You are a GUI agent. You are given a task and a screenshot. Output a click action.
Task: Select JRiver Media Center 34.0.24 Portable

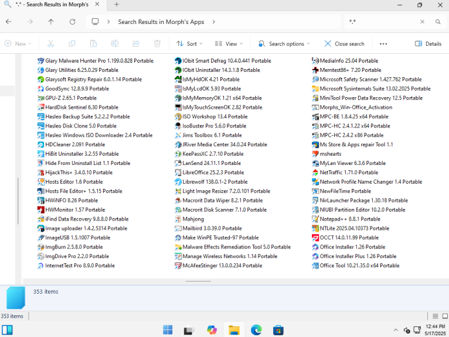(221, 145)
